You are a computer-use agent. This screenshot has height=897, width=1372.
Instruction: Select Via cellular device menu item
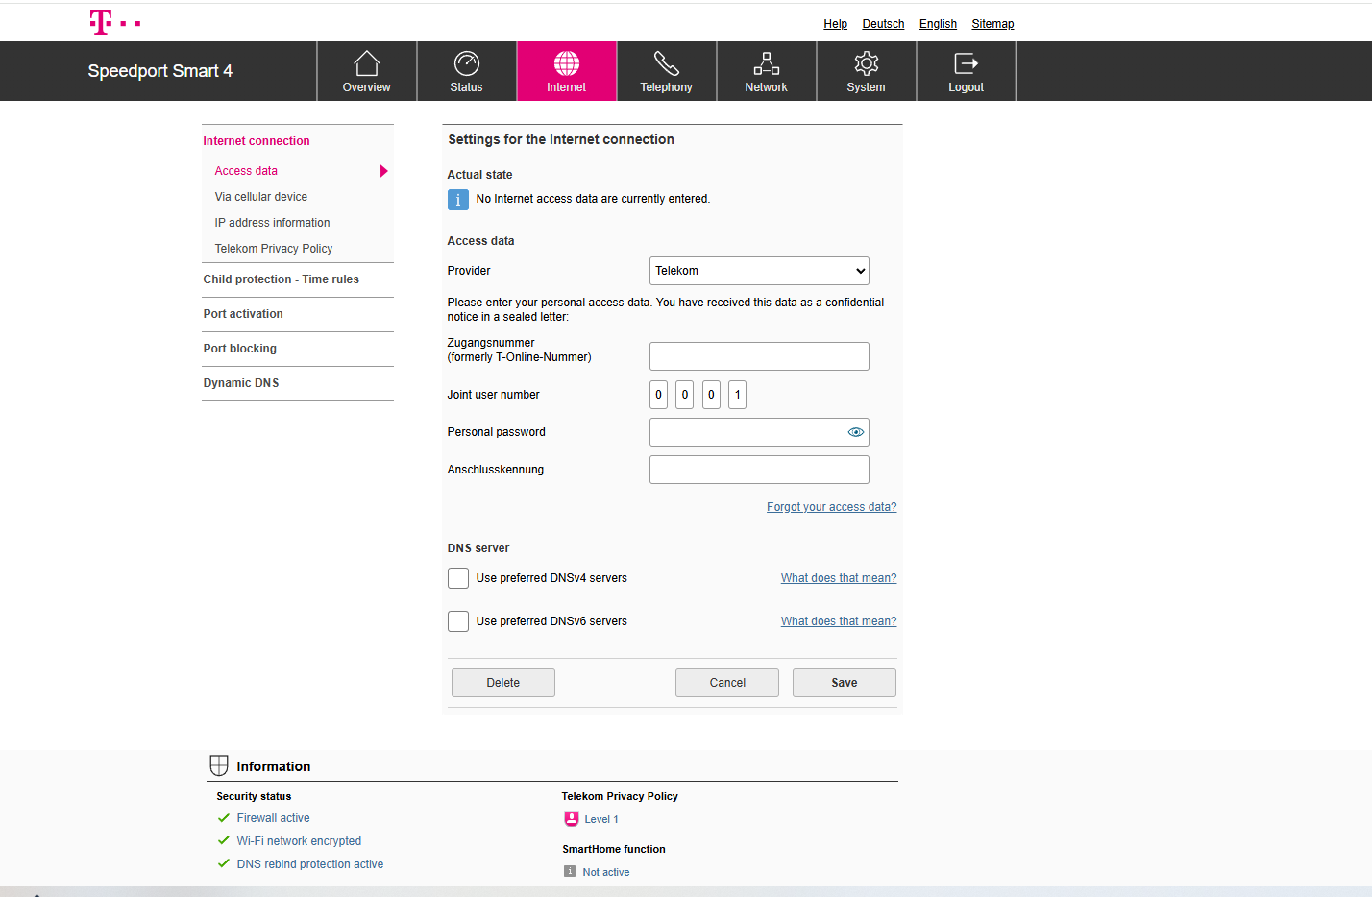coord(261,197)
